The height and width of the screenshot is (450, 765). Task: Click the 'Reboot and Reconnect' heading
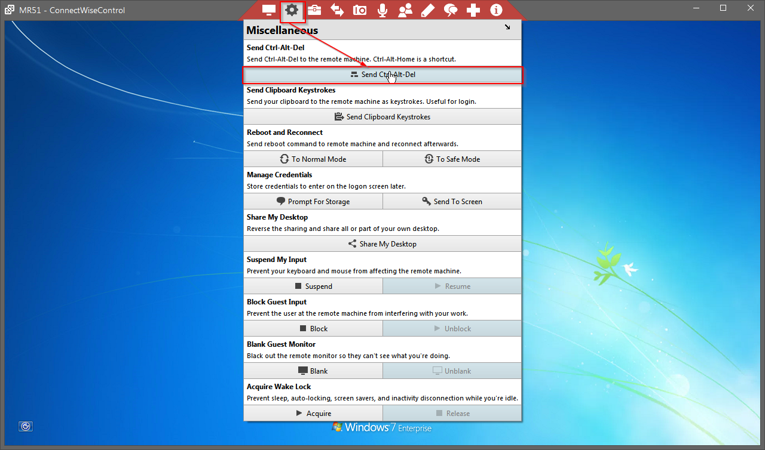click(x=284, y=132)
